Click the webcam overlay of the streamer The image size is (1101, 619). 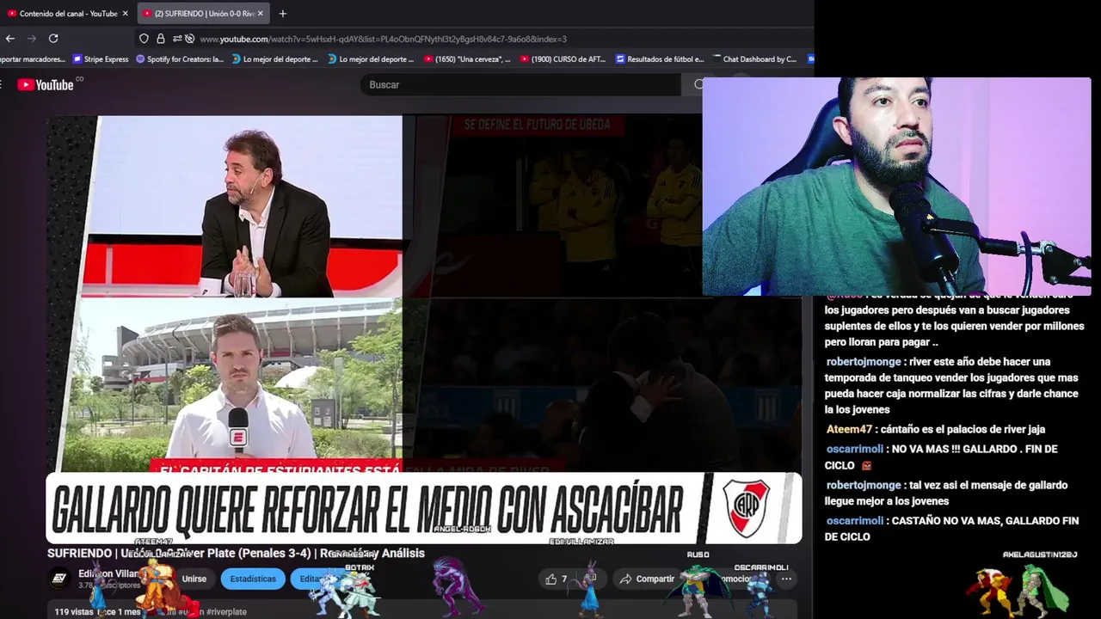click(897, 187)
